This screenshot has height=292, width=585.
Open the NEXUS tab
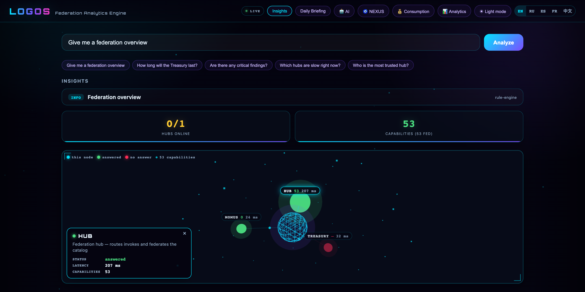coord(373,11)
